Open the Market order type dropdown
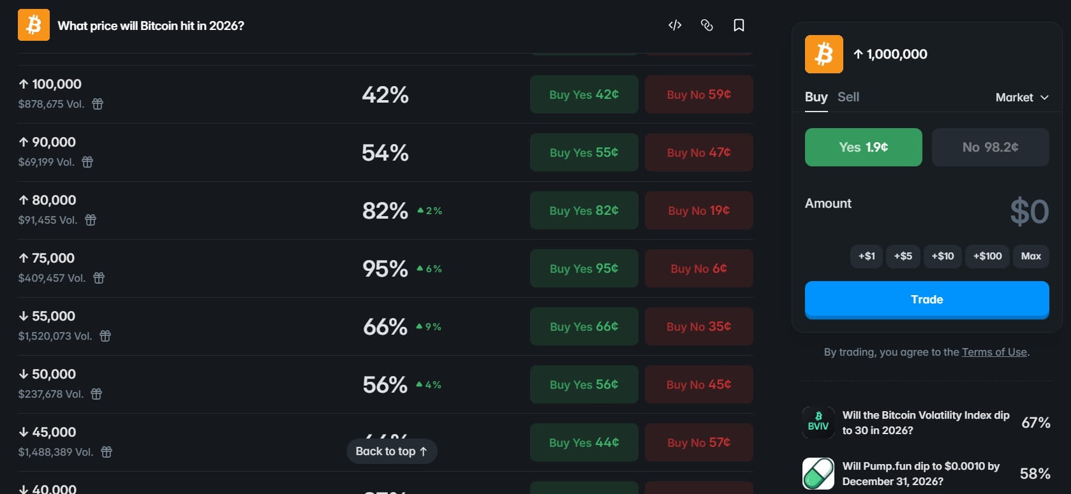 coord(1021,98)
